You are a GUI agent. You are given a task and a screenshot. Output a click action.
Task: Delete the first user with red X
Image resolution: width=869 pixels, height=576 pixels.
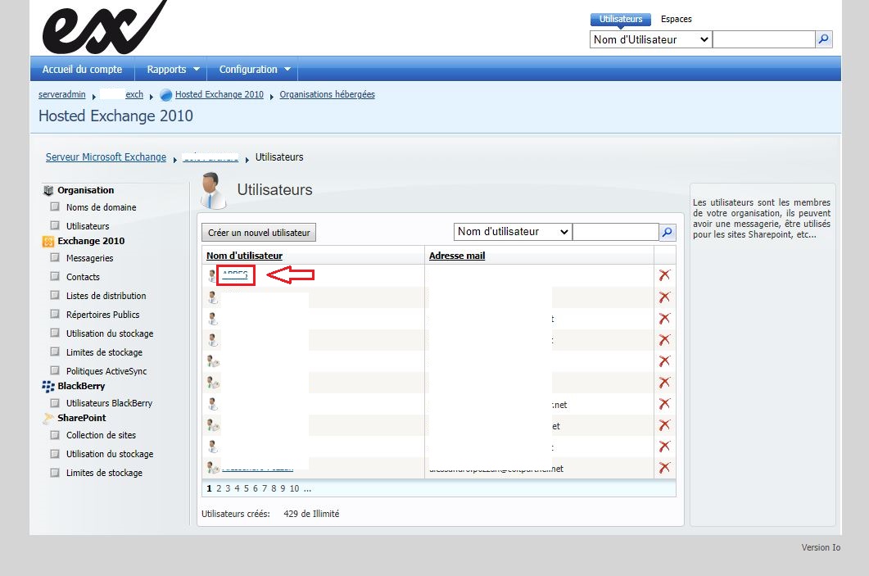[x=664, y=275]
